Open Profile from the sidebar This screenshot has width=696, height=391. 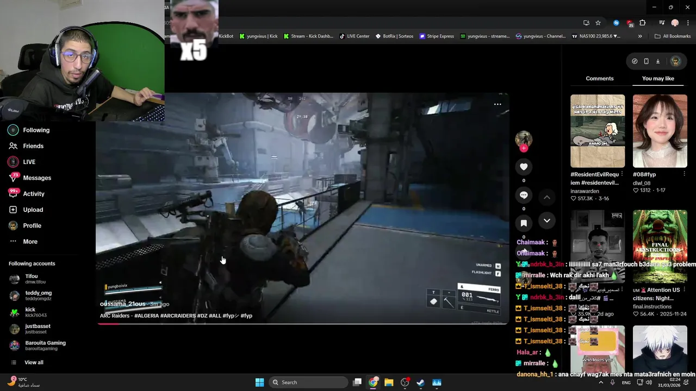pos(25,225)
